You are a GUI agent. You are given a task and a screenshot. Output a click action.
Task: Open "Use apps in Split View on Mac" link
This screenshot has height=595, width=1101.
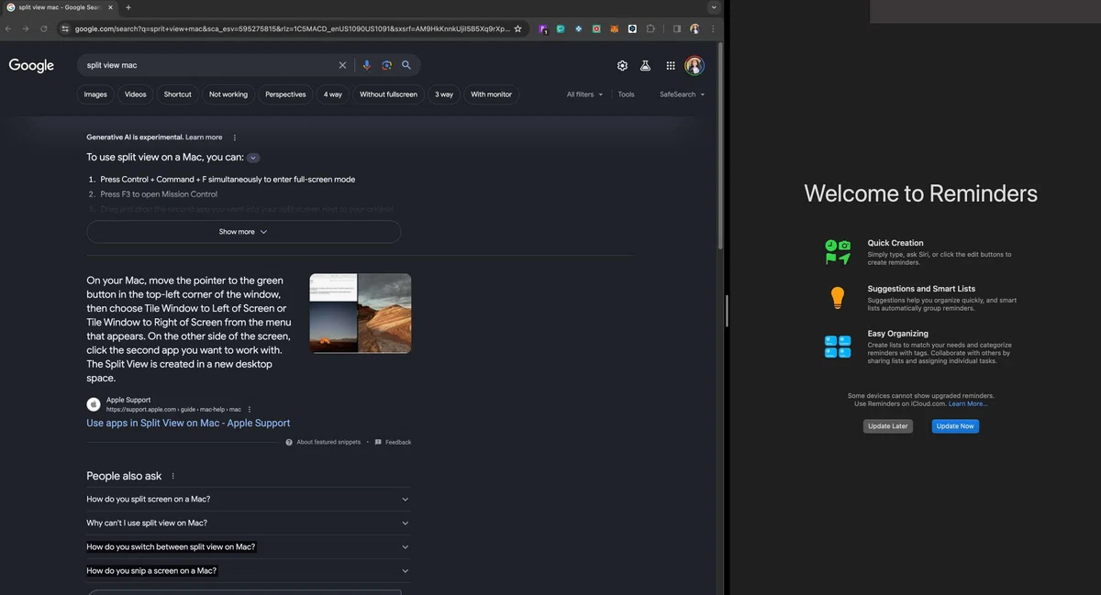tap(188, 424)
